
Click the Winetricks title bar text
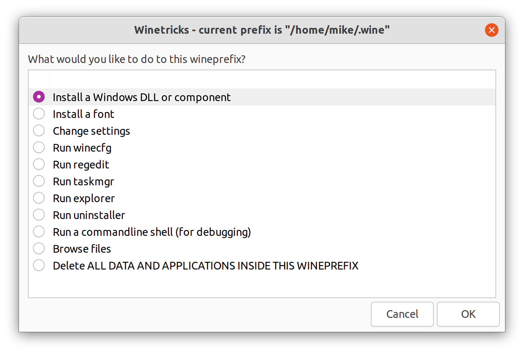point(262,30)
